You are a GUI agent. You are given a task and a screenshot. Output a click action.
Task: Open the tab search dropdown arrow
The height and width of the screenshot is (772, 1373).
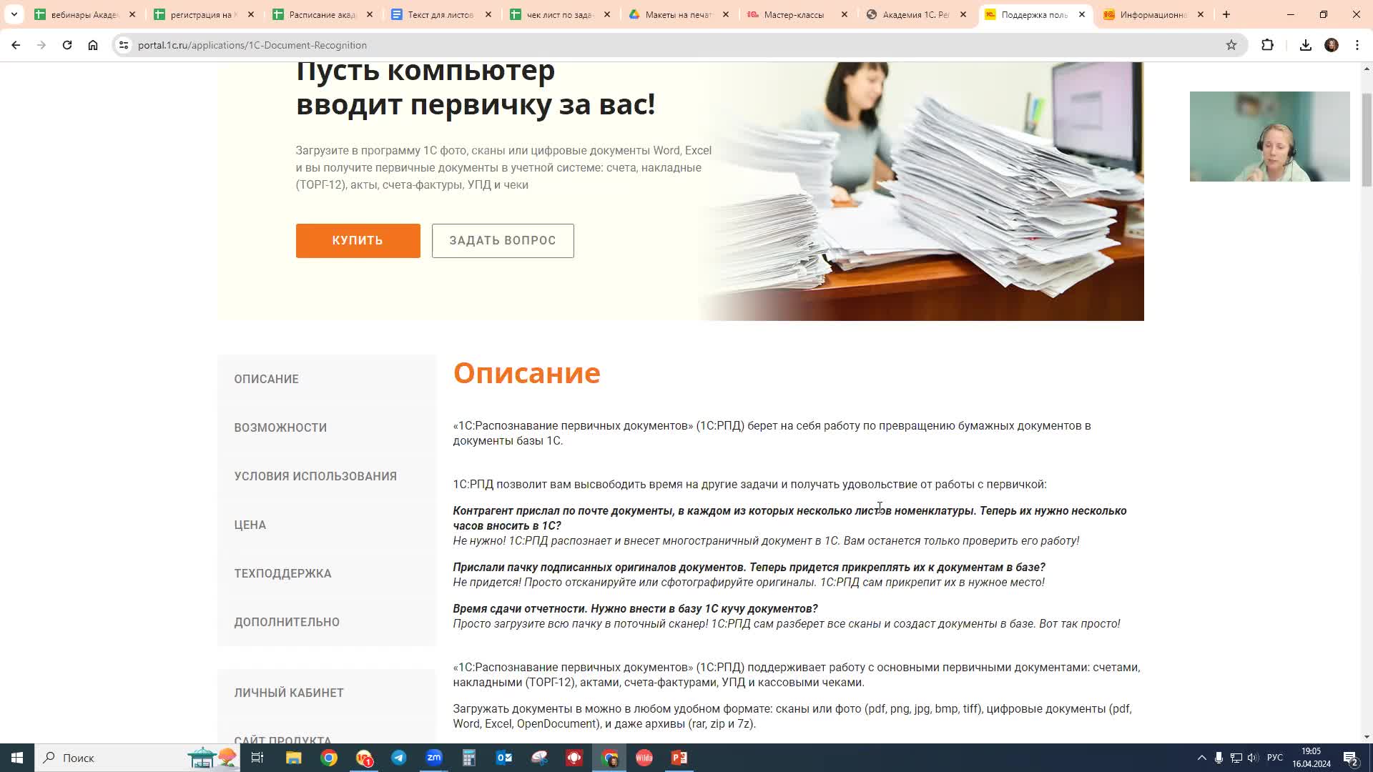tap(14, 14)
